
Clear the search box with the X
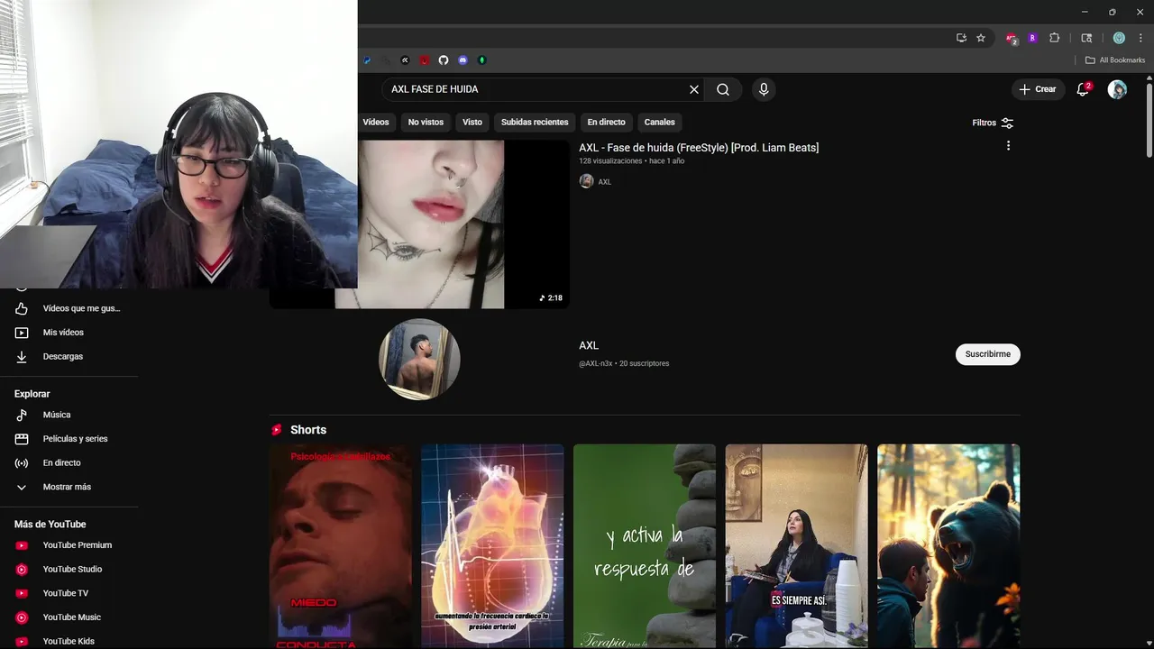(694, 89)
